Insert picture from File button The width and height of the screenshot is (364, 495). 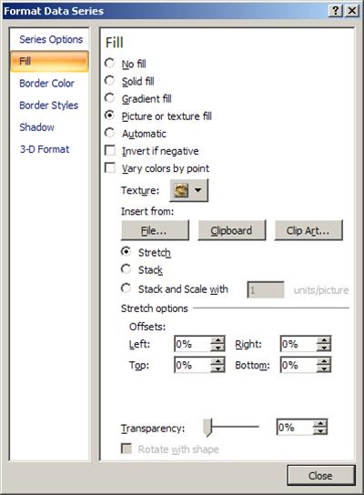click(155, 230)
